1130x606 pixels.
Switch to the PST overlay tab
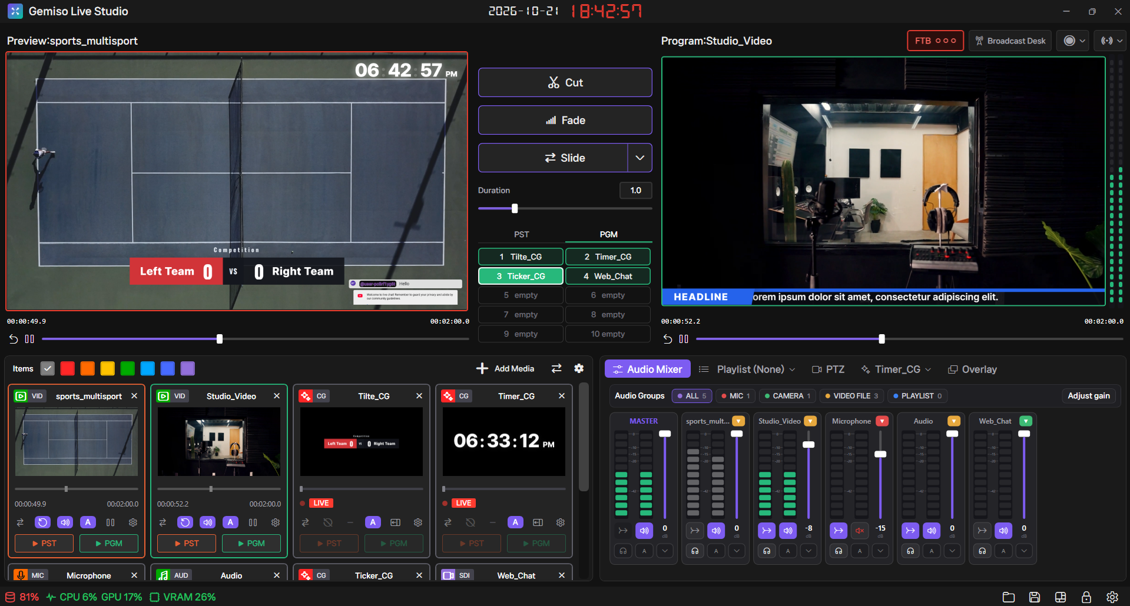tap(521, 234)
